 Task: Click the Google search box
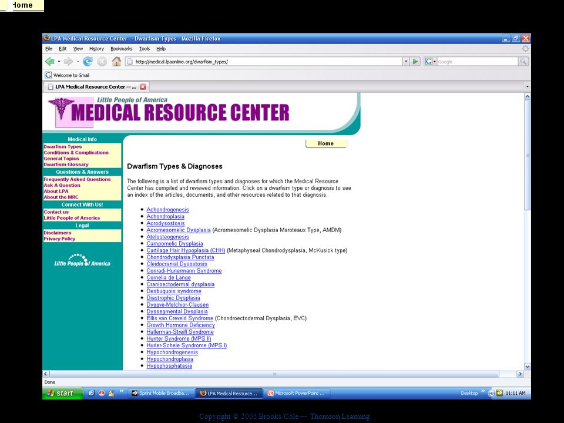pos(477,62)
